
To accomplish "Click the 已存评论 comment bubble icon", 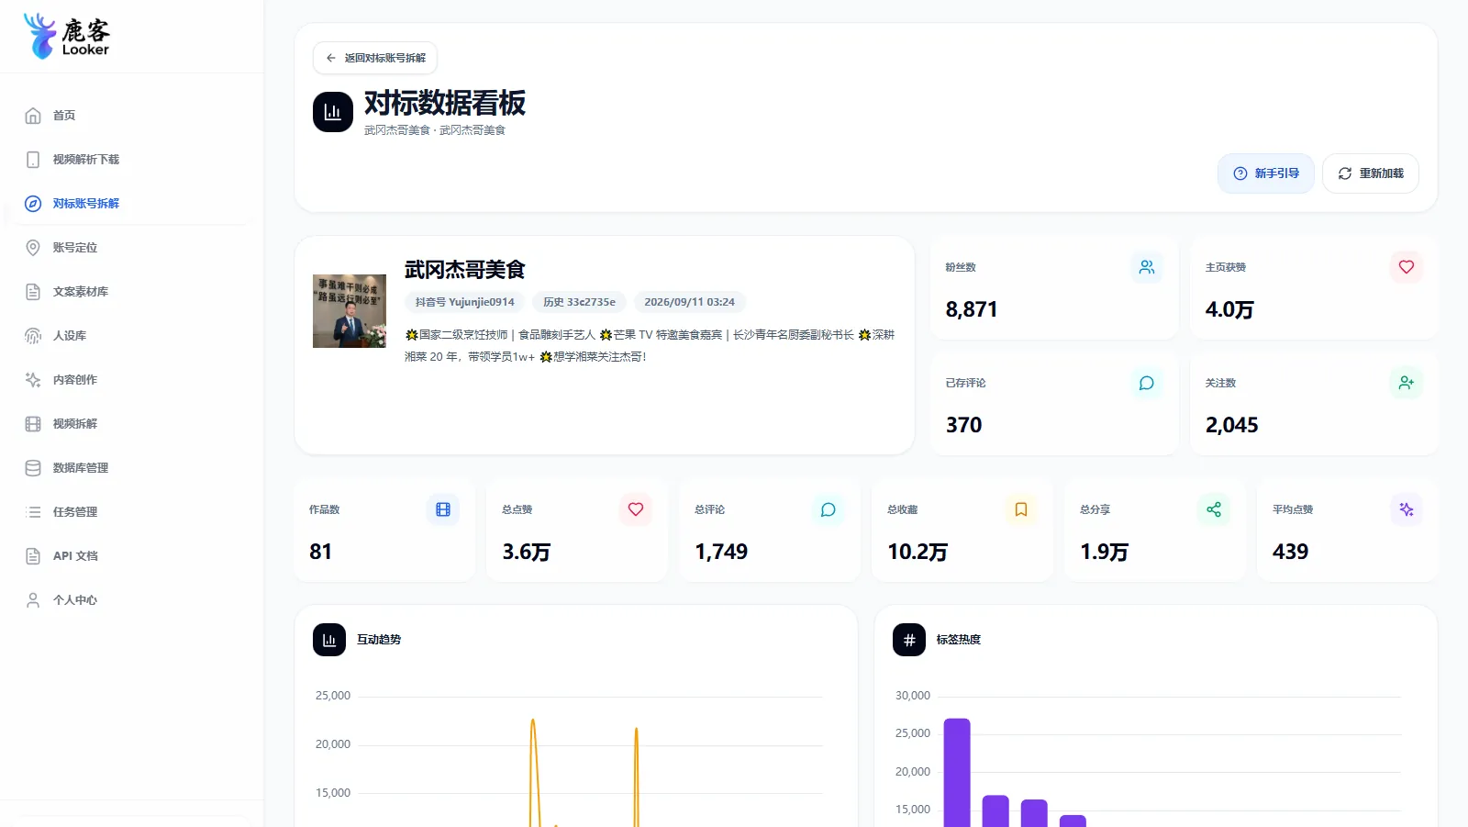I will pos(1147,383).
